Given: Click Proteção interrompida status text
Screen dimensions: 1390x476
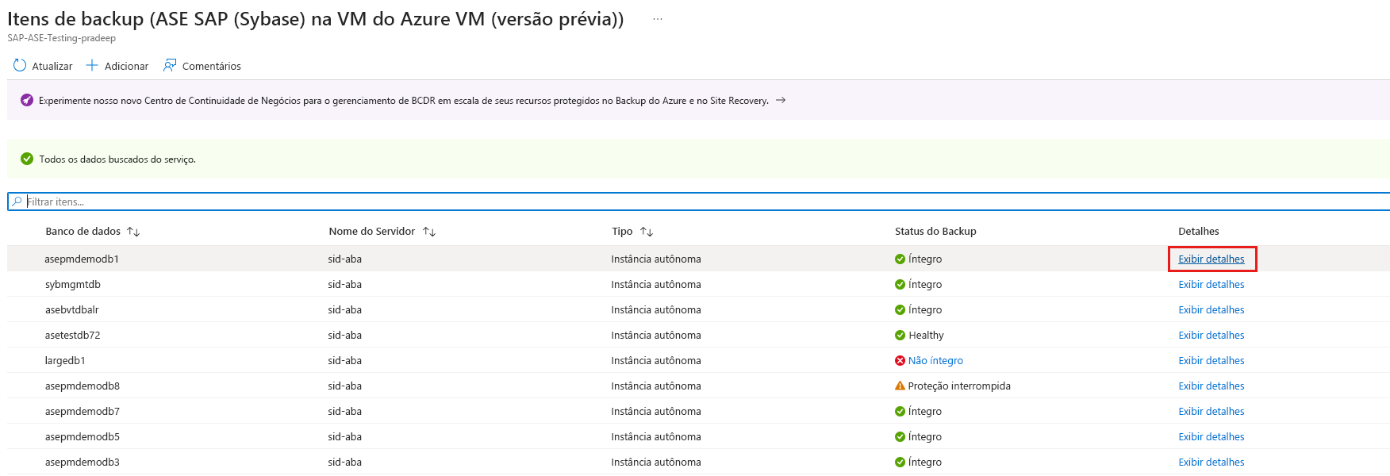Looking at the screenshot, I should pyautogui.click(x=959, y=386).
